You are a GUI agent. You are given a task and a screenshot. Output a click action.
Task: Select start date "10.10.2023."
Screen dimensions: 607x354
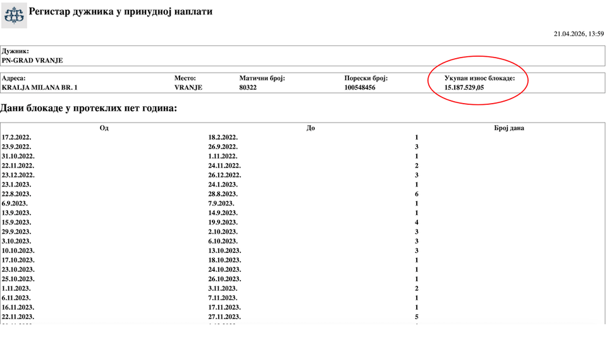[x=18, y=251]
